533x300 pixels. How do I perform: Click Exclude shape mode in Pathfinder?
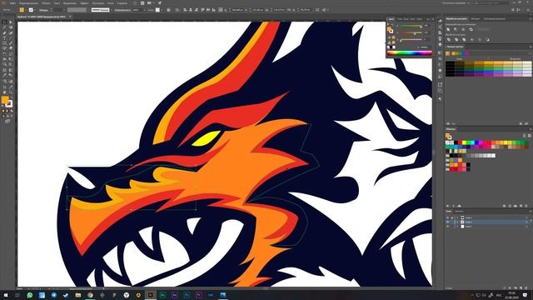pyautogui.click(x=471, y=30)
